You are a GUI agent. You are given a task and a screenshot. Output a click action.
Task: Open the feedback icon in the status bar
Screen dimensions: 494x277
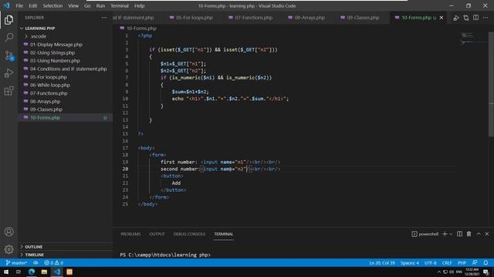475,262
